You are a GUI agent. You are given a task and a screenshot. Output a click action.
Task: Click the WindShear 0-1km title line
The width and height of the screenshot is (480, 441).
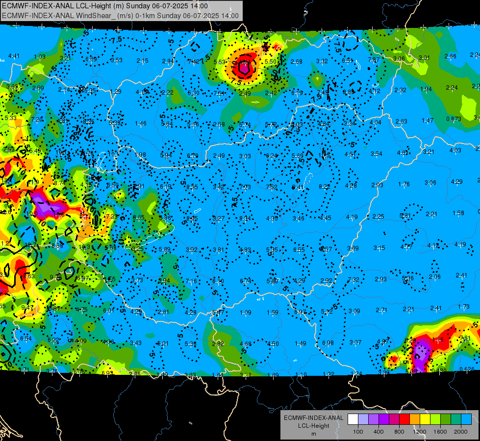(x=120, y=16)
